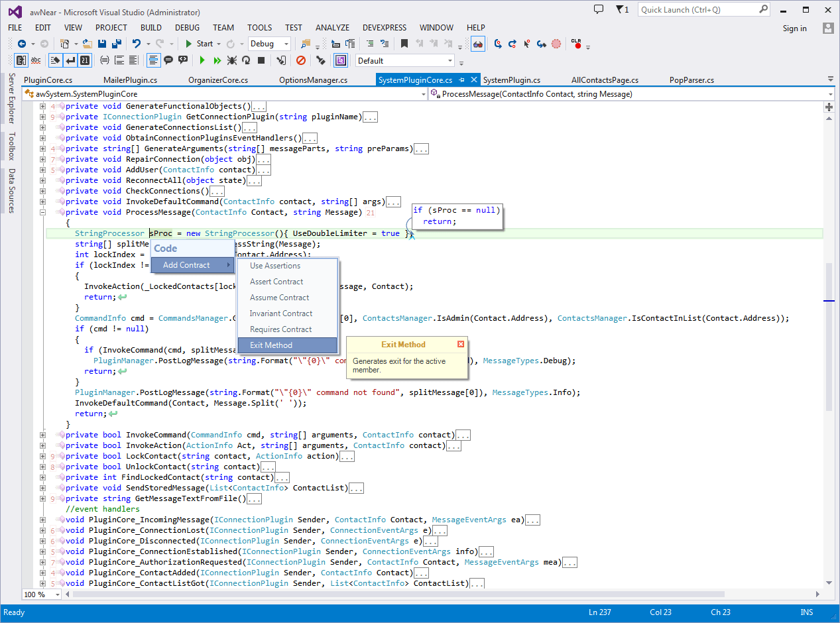Collapse the ProcessMessage method
This screenshot has height=623, width=840.
tap(42, 212)
